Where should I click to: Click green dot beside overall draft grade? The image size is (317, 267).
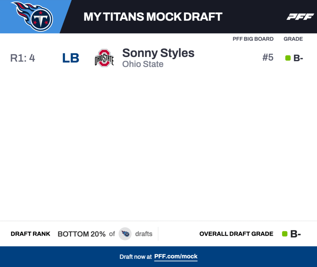[x=285, y=234]
